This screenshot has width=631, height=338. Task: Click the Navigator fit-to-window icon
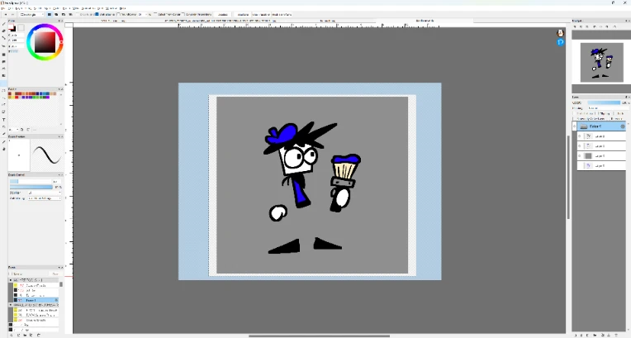click(588, 26)
